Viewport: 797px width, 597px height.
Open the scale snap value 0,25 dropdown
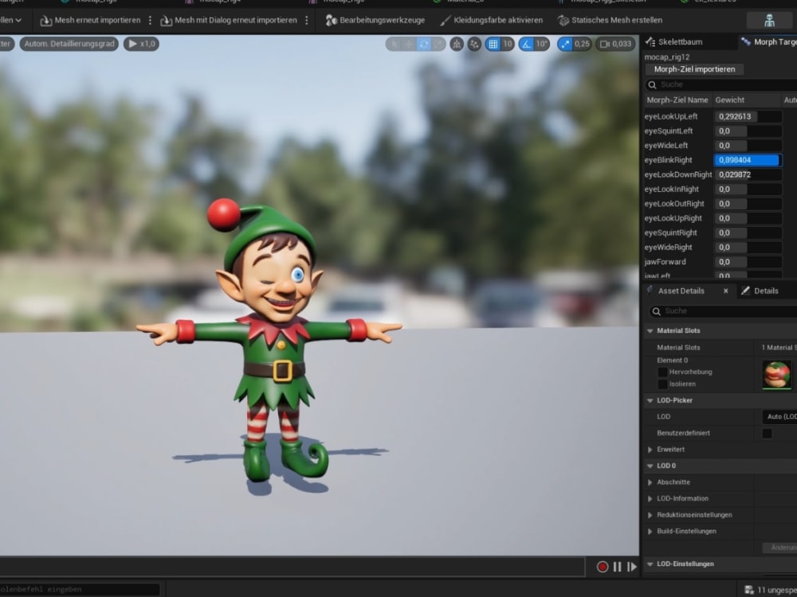point(582,44)
